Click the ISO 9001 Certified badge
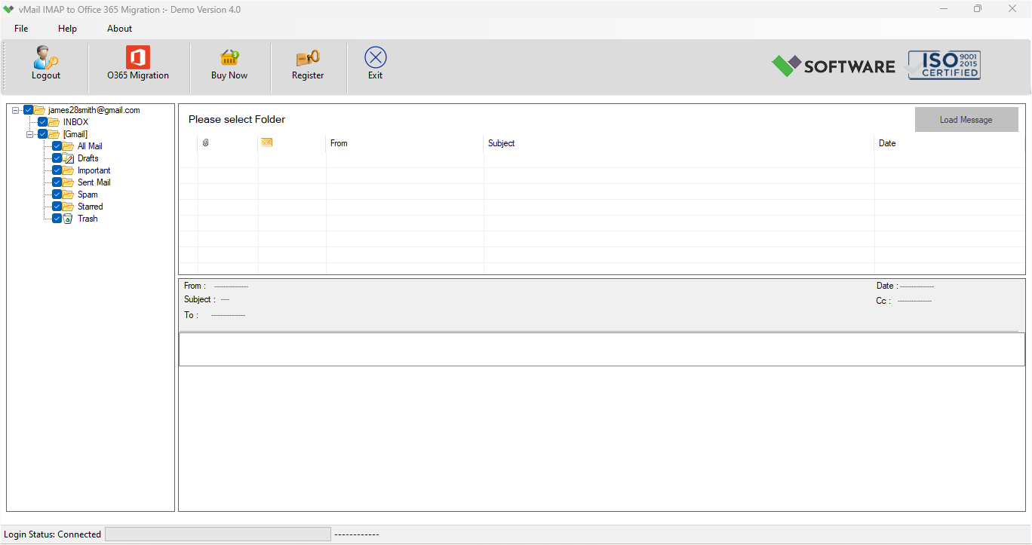This screenshot has width=1032, height=545. coord(944,66)
